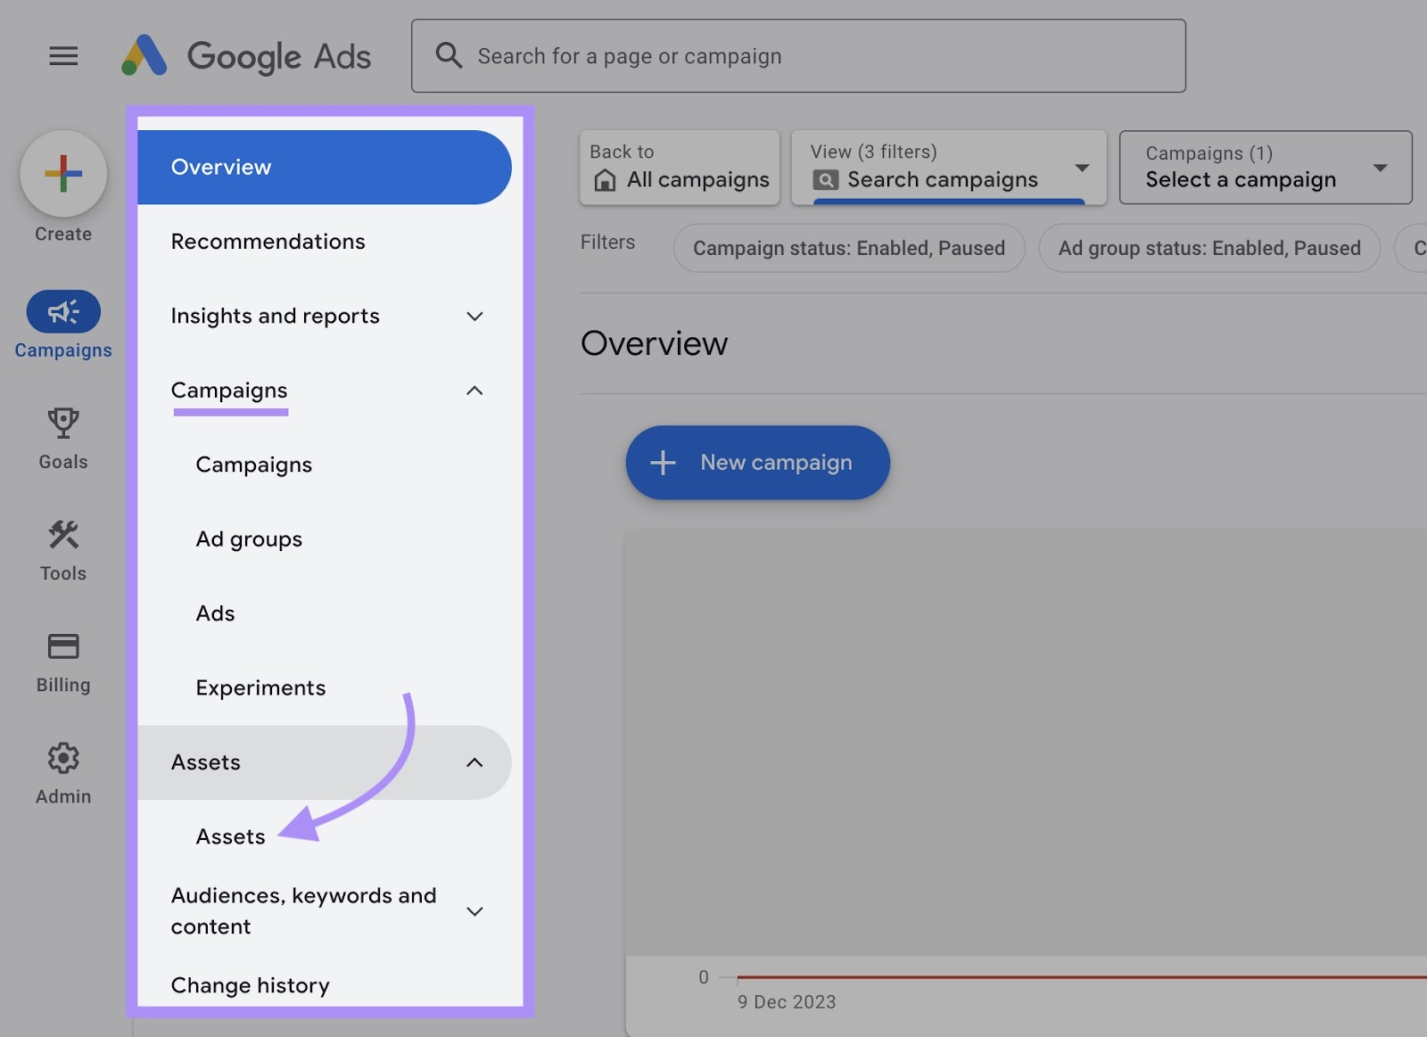Click the Google Ads logo
The width and height of the screenshot is (1427, 1037).
(247, 55)
